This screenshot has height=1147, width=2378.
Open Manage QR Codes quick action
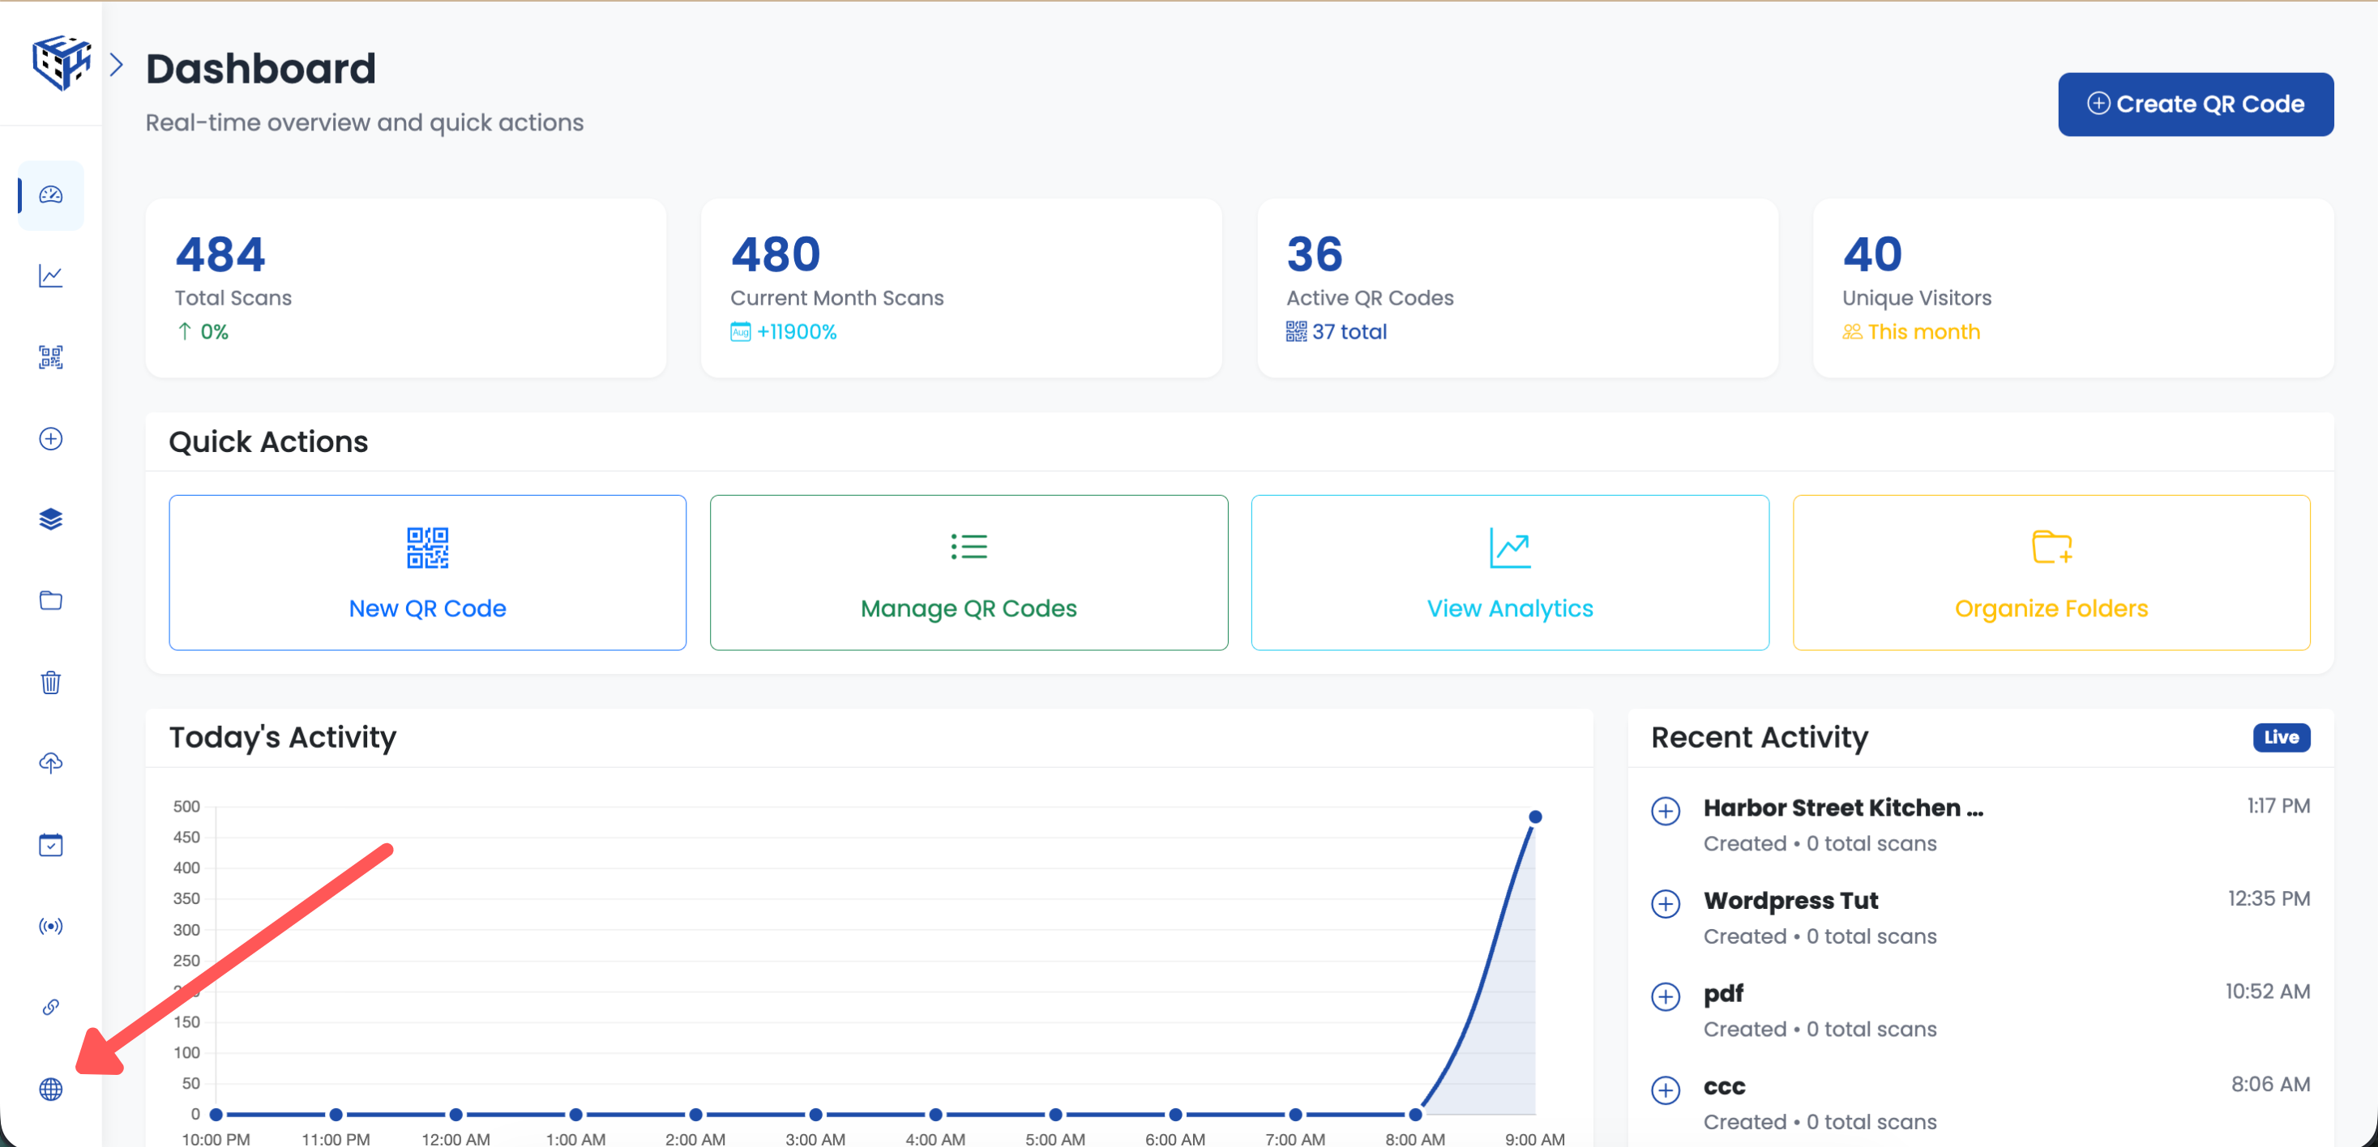(969, 572)
